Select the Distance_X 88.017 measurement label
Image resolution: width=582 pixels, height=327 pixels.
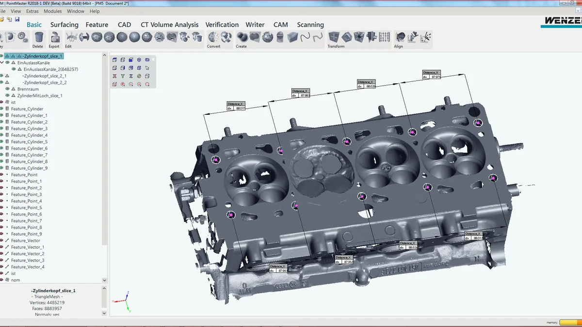coord(237,106)
